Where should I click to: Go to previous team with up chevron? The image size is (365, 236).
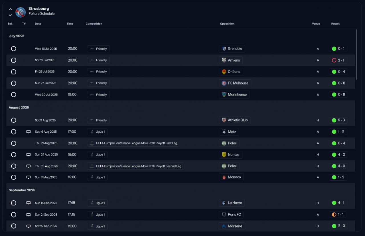coord(10,9)
